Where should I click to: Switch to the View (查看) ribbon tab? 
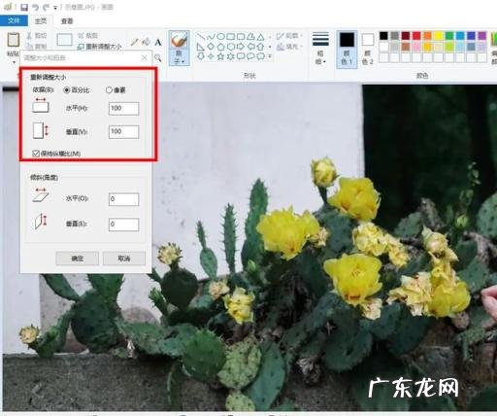pos(67,21)
